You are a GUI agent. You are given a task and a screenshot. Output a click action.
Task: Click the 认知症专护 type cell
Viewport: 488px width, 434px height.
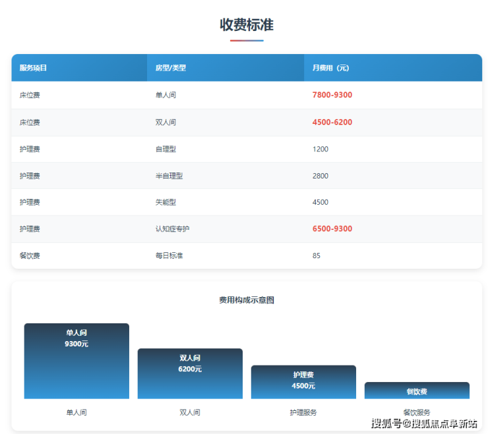click(172, 229)
